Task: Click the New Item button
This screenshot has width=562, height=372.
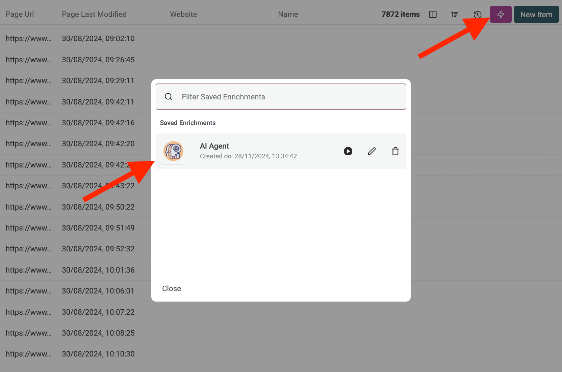Action: click(x=536, y=14)
